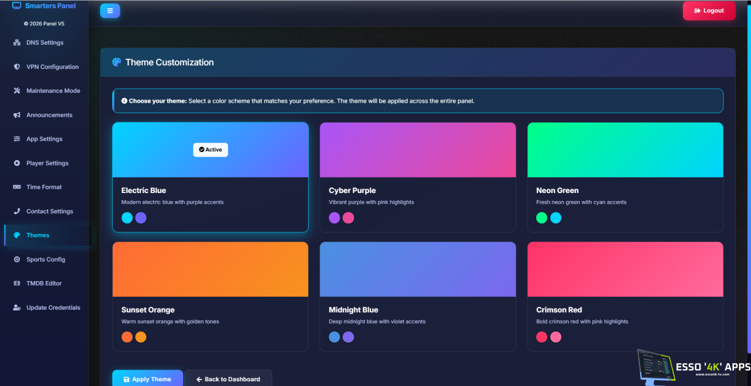Click the Crimson Red pink color swatch
The width and height of the screenshot is (751, 386).
click(556, 337)
